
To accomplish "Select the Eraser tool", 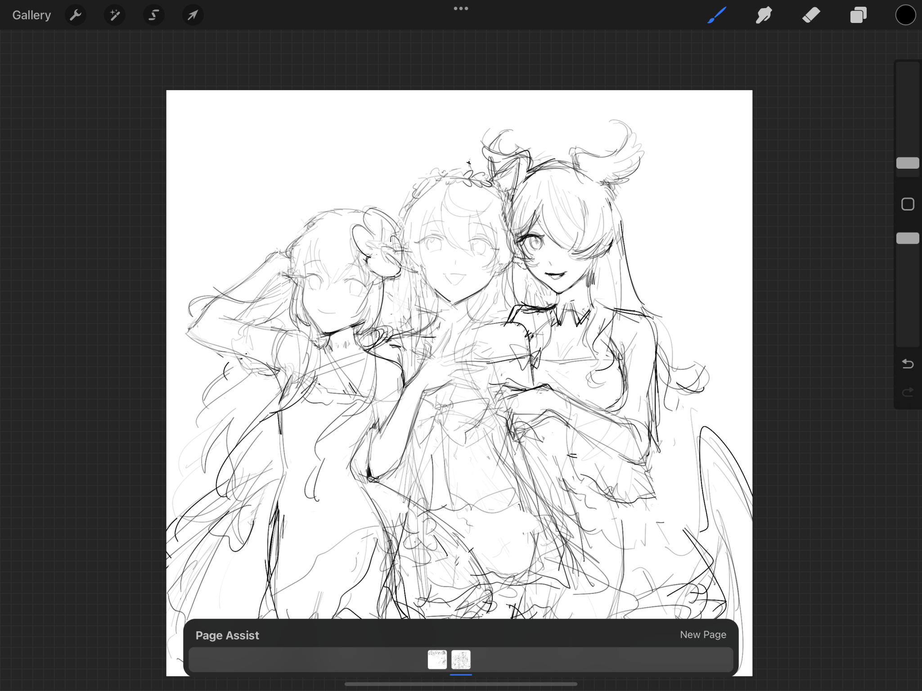I will click(x=811, y=15).
